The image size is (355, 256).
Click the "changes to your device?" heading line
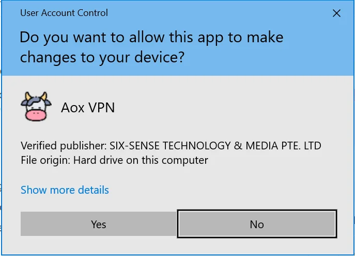coord(102,57)
